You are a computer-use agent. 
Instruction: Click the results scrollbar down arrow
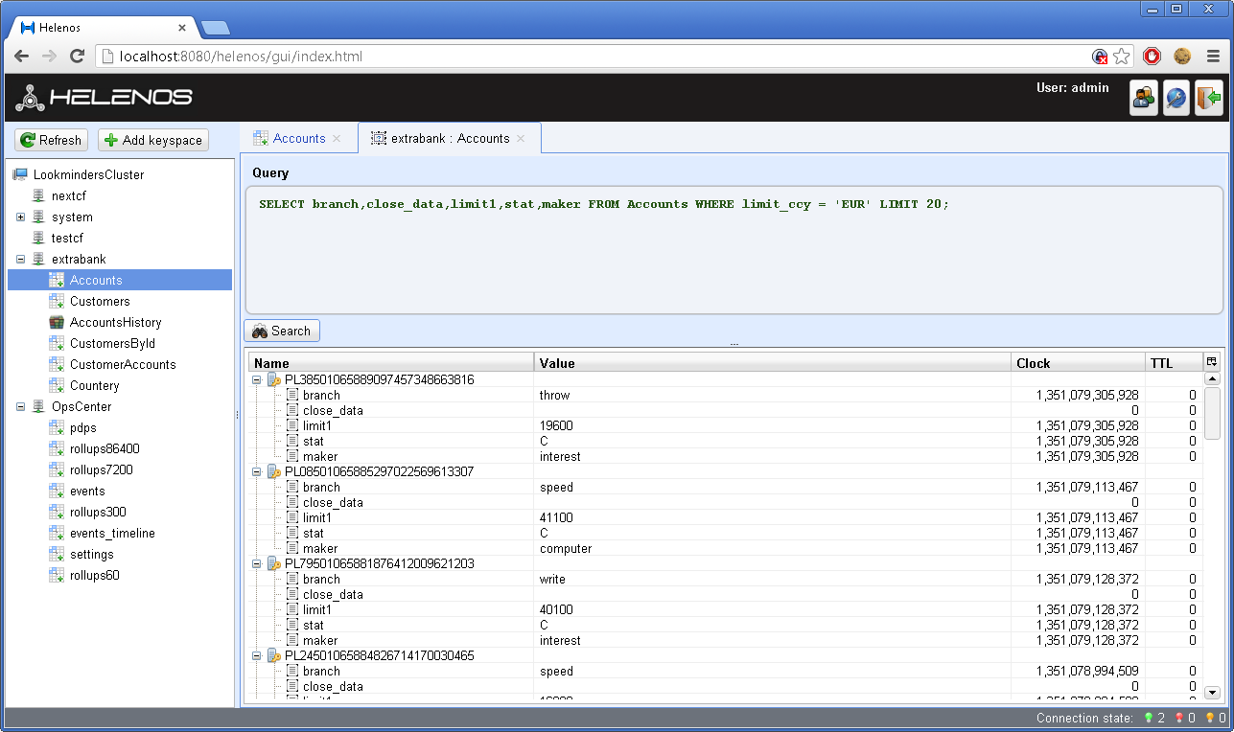point(1210,692)
